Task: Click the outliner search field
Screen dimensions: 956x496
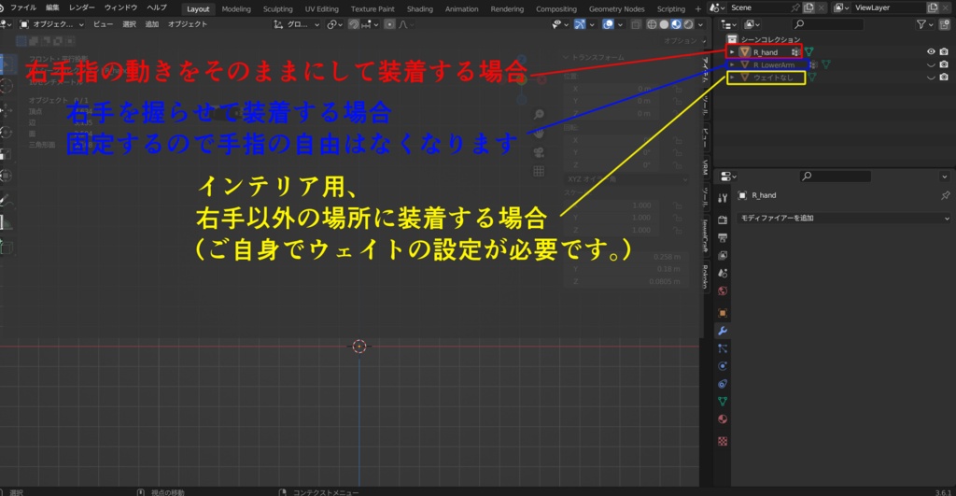Action: [828, 24]
